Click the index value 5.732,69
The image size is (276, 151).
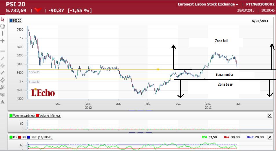pos(16,10)
